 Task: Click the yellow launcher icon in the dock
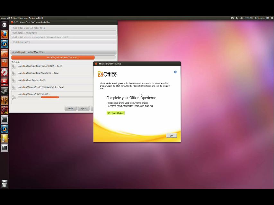[4, 138]
